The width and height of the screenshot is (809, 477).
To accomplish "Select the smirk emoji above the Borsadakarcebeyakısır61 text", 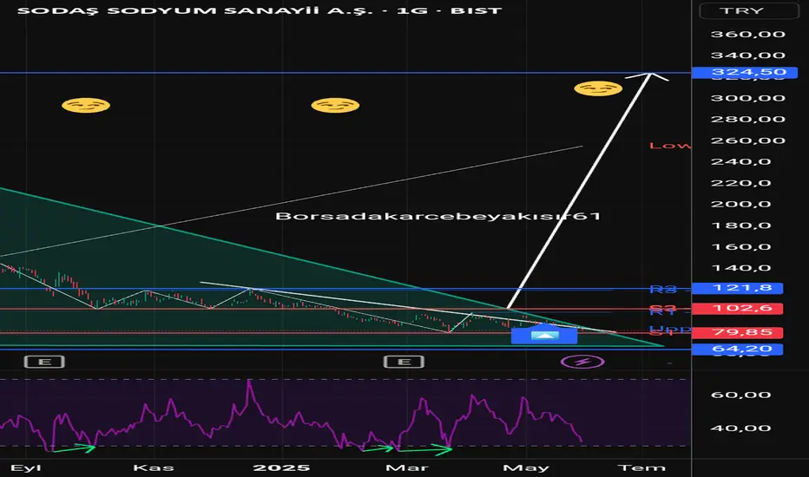I will (335, 105).
